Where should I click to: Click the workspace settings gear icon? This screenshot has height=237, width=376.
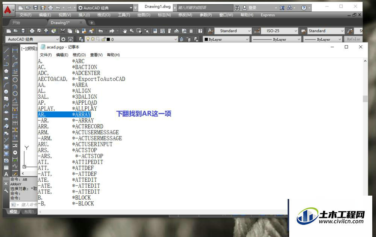tap(63, 39)
